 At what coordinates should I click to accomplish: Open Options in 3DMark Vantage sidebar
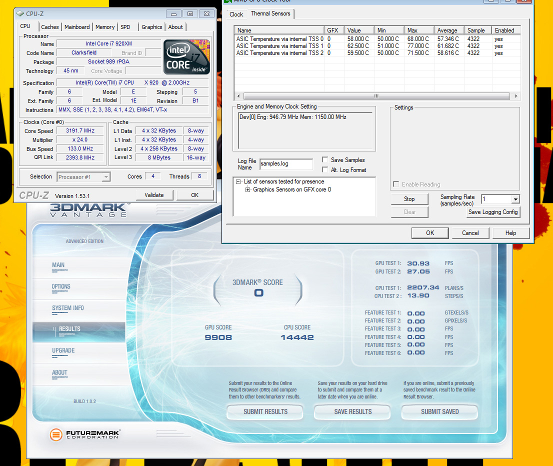point(61,287)
